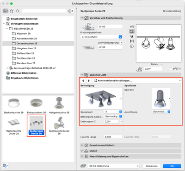The height and width of the screenshot is (171, 185).
Task: Open the Befestigung Abdeckung dropdown
Action: 113,116
